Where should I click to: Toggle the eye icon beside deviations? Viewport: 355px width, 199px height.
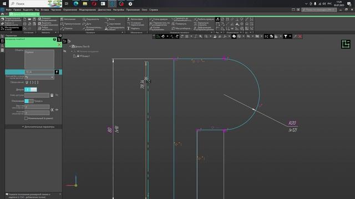[x=57, y=109]
